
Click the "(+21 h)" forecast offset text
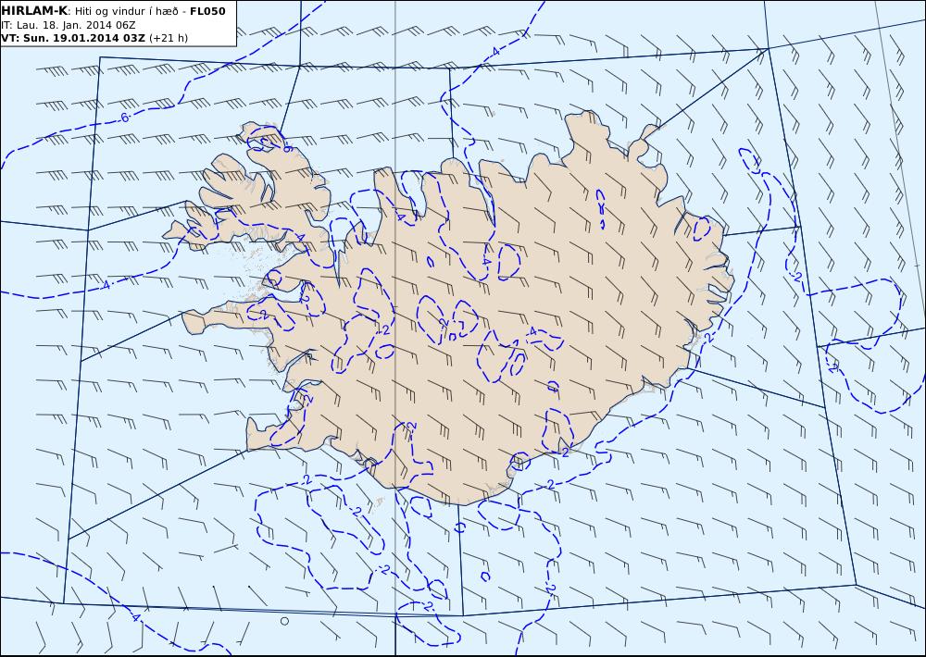pyautogui.click(x=169, y=38)
